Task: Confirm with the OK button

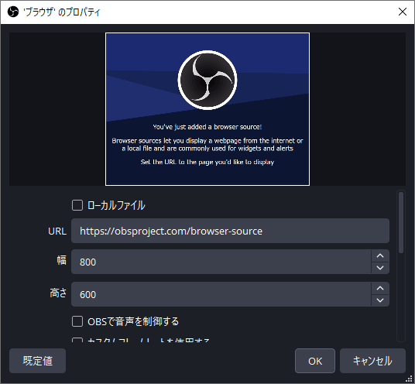Action: (x=315, y=361)
